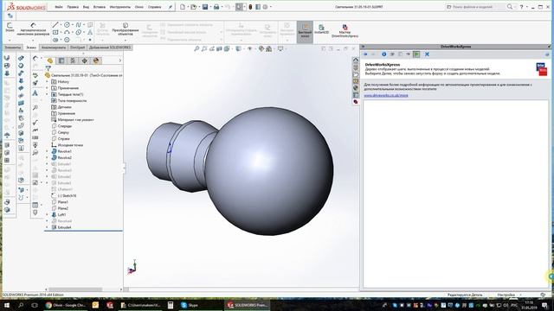Open the FeatureManager design tree tab
The width and height of the screenshot is (554, 311).
(50, 60)
